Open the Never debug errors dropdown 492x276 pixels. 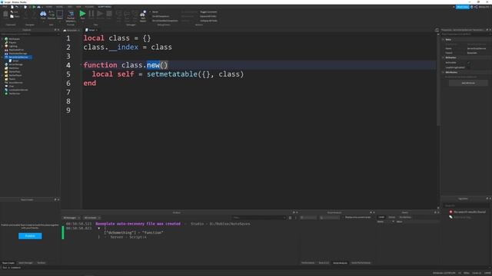(x=154, y=12)
